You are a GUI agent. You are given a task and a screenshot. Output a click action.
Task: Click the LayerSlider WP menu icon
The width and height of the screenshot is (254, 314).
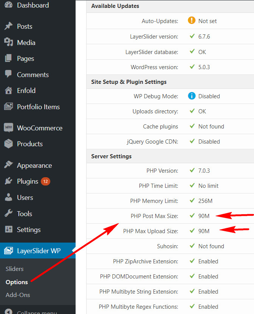point(8,251)
